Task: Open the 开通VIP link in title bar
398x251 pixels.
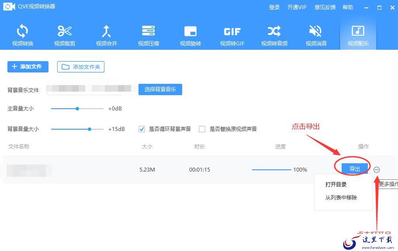Action: point(297,7)
